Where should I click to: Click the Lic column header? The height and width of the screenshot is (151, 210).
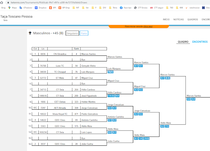click(x=43, y=49)
